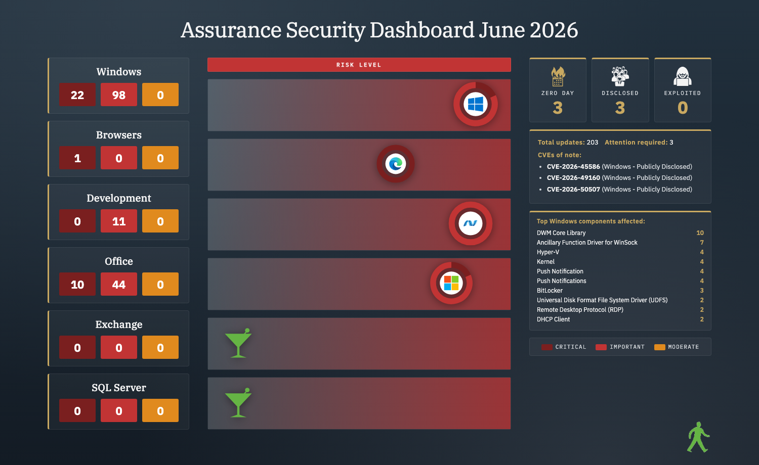Click the Exploited hacker icon

[683, 76]
